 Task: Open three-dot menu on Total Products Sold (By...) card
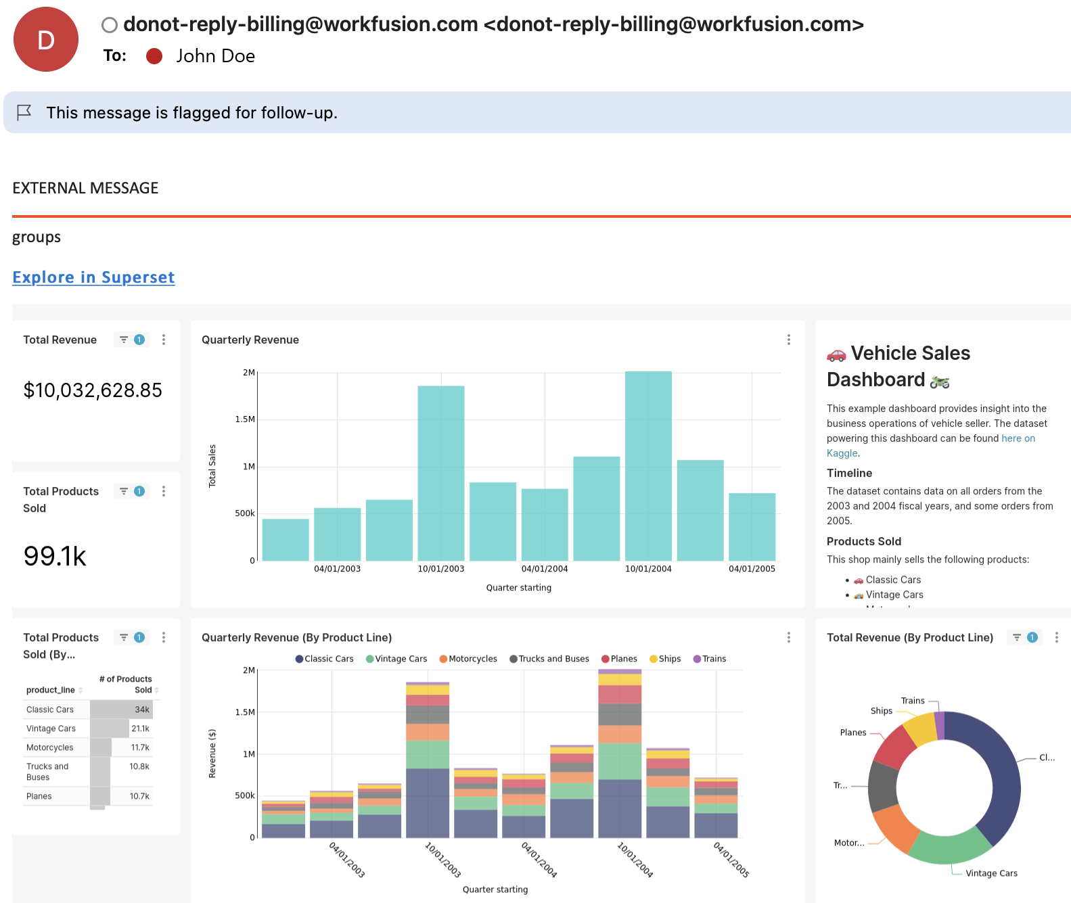click(x=164, y=637)
